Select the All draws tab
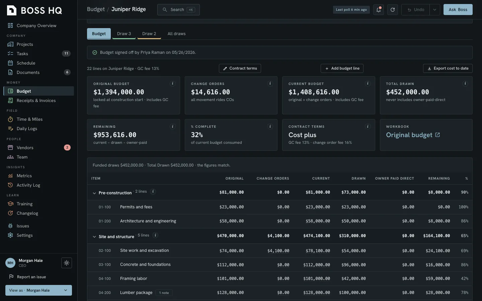The image size is (482, 301). pos(176,34)
